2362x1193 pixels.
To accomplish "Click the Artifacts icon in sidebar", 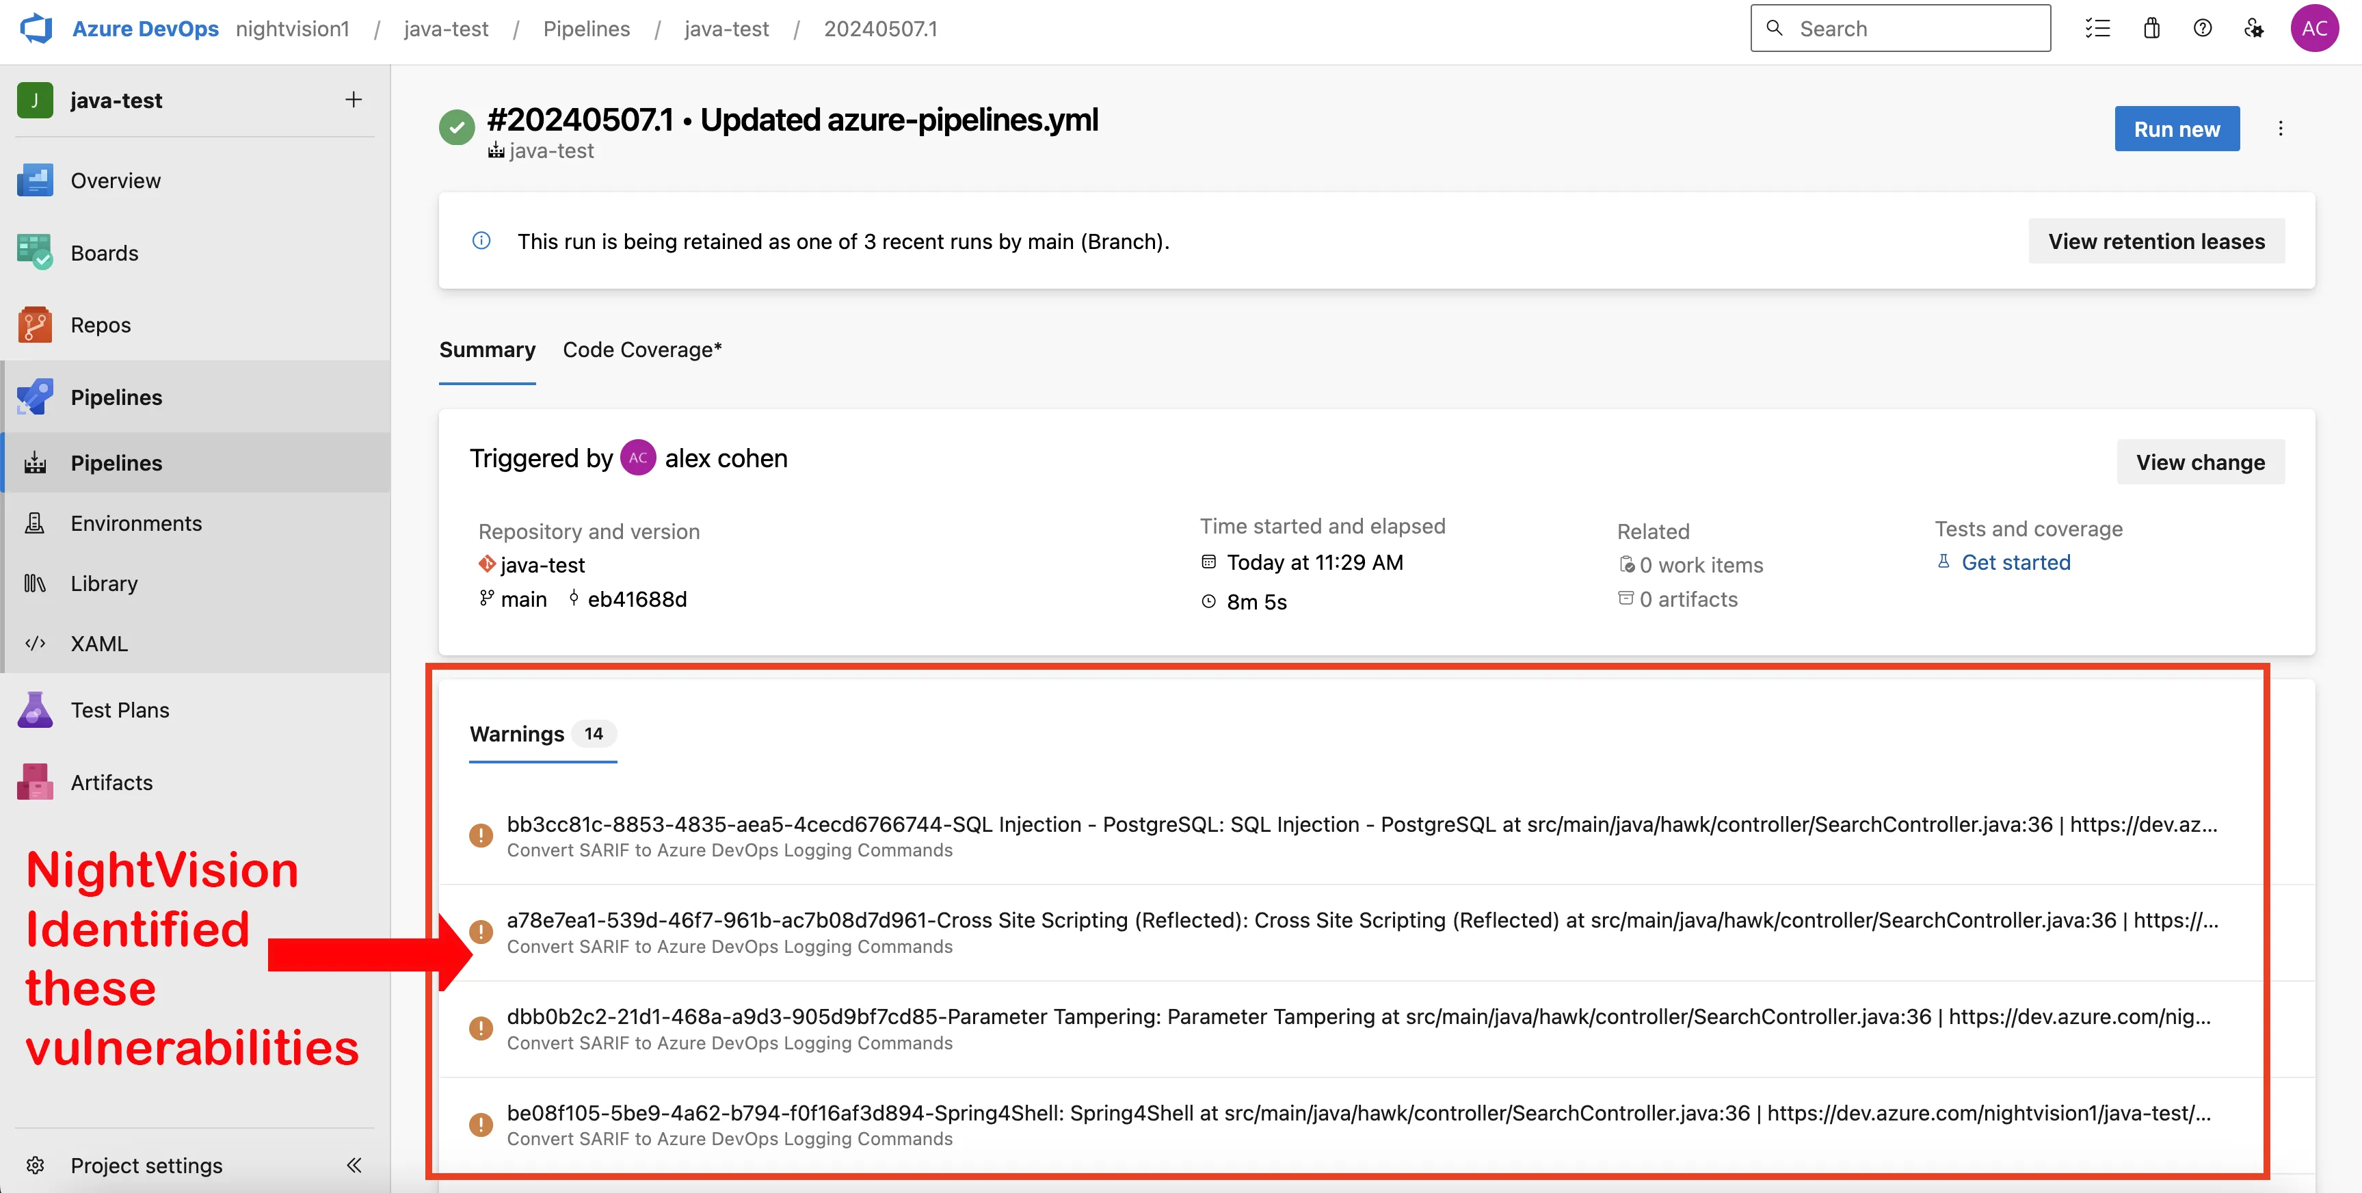I will [35, 782].
